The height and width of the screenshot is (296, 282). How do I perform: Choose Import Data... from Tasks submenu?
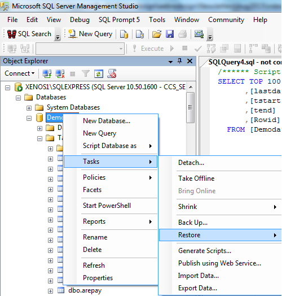(x=220, y=276)
